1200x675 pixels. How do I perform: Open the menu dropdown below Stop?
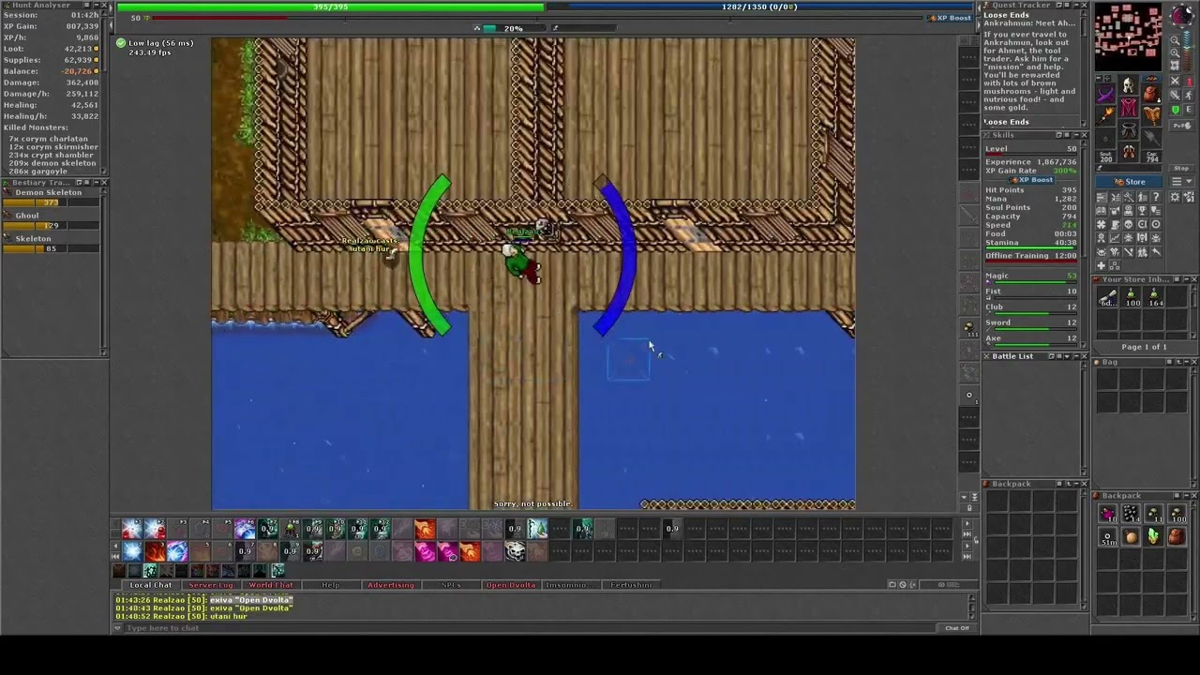(1182, 182)
